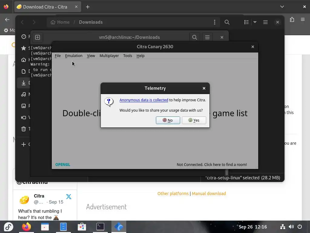Click the Home icon in Files sidebar
The image size is (310, 233).
tap(24, 60)
